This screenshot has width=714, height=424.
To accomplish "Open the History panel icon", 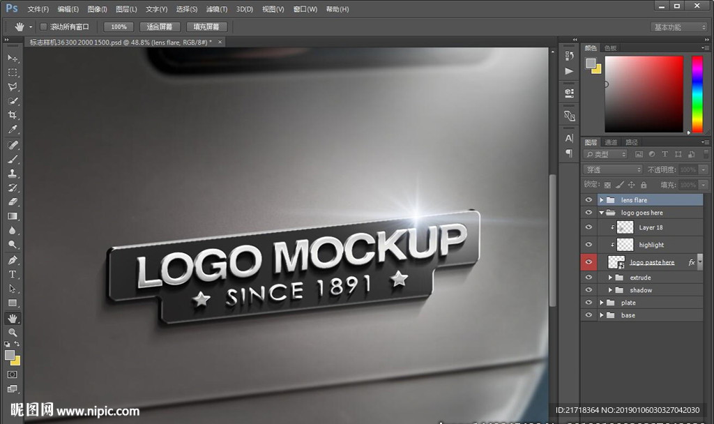I will pyautogui.click(x=569, y=56).
